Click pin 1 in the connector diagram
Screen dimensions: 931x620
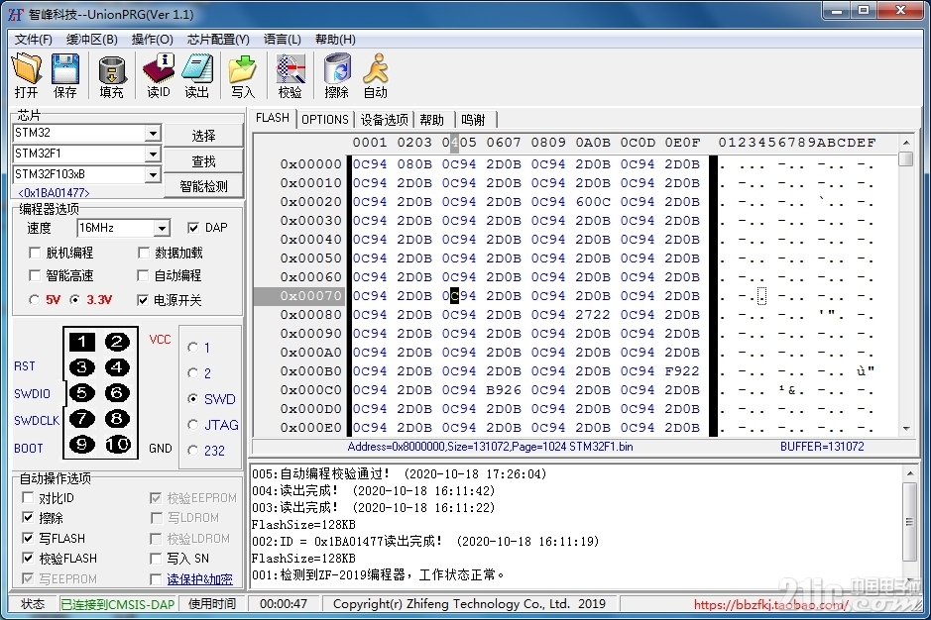(x=82, y=342)
